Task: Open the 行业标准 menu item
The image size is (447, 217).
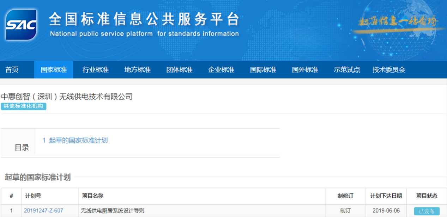Action: 96,70
